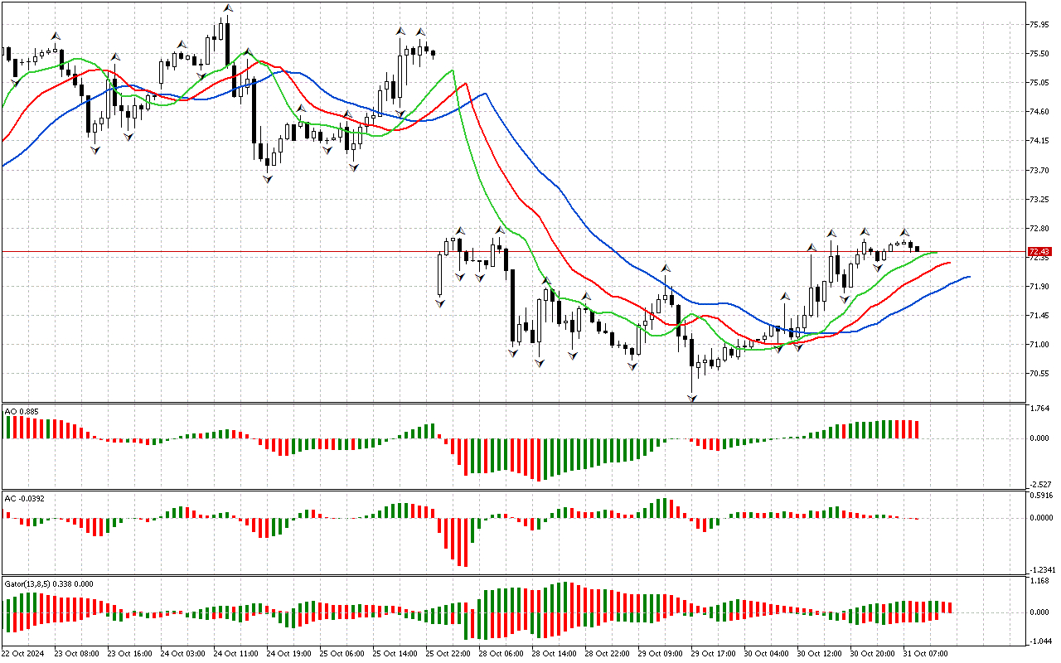This screenshot has width=1061, height=663.
Task: Select the 23 Oct 08:00 time label
Action: click(x=76, y=654)
